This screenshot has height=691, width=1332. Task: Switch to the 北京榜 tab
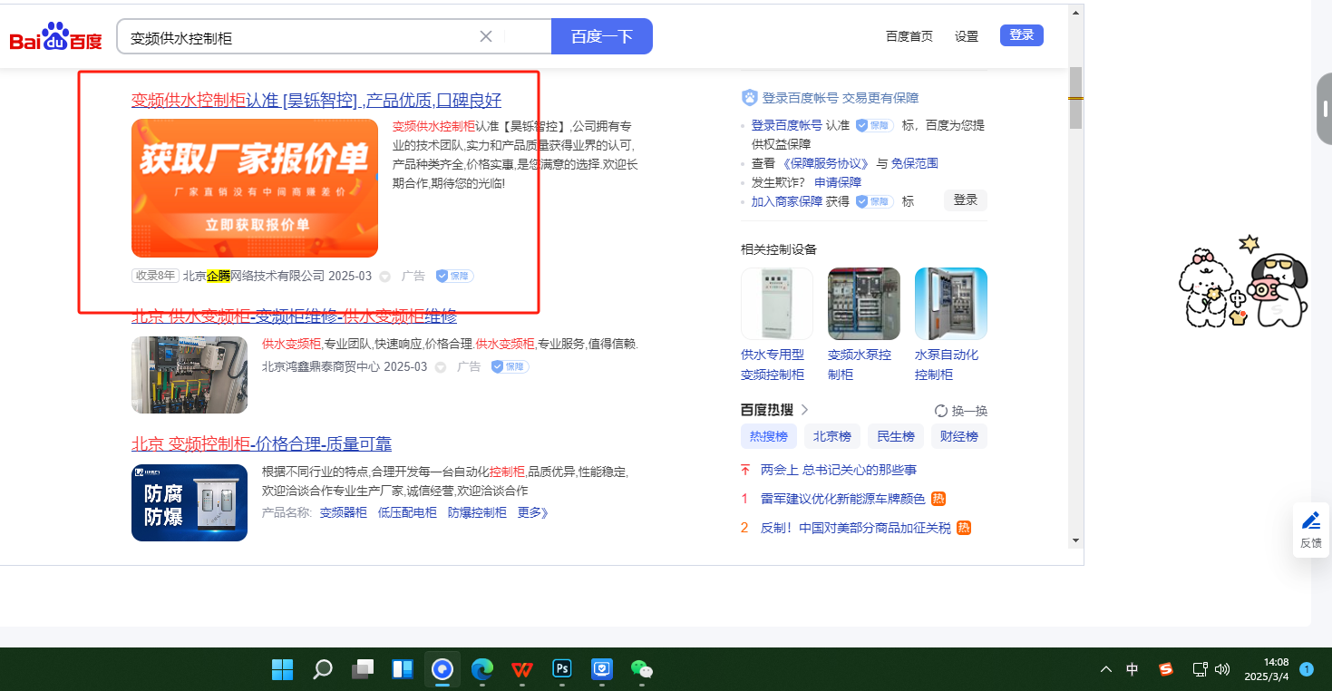coord(832,436)
